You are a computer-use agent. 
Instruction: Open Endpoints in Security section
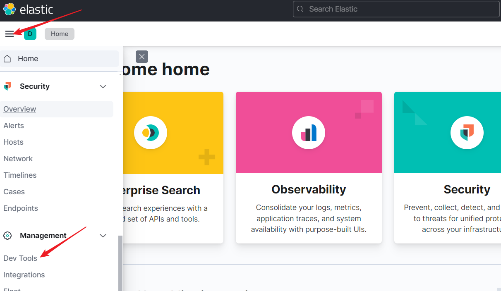(x=21, y=208)
